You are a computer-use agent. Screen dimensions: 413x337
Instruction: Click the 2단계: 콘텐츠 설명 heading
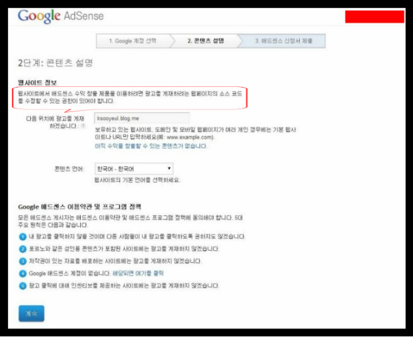point(55,63)
